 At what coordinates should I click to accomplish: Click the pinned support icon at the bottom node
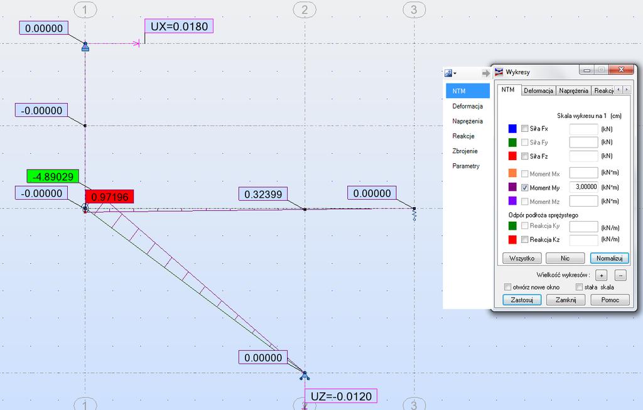click(305, 375)
